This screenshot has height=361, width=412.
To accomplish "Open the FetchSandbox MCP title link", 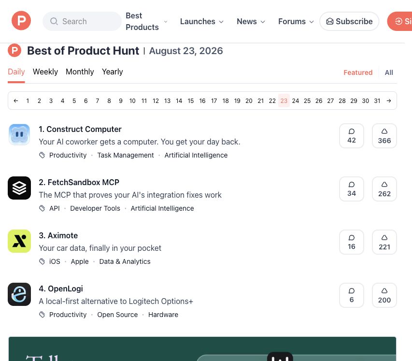I will click(79, 182).
